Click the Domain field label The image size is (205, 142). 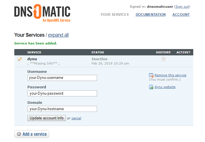pyautogui.click(x=35, y=102)
